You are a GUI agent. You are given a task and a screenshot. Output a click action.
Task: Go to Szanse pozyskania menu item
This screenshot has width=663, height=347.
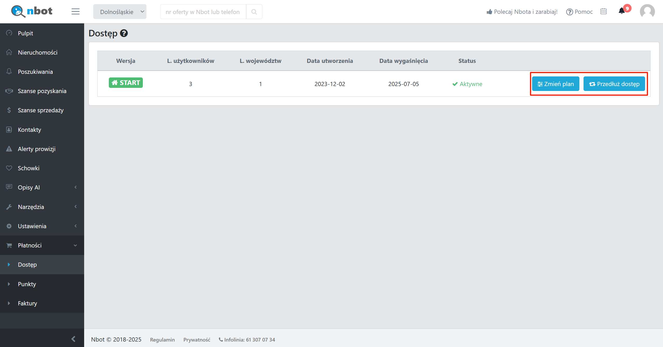pos(42,91)
